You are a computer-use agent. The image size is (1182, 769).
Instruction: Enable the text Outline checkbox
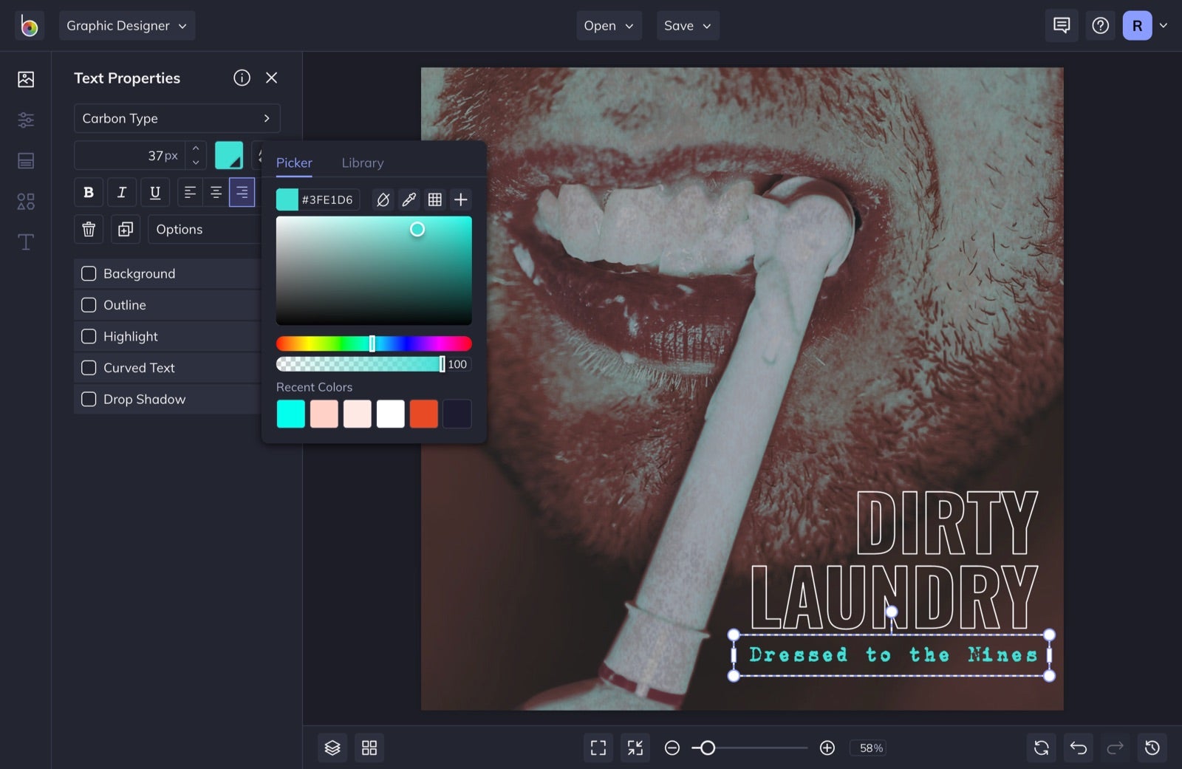pos(89,304)
